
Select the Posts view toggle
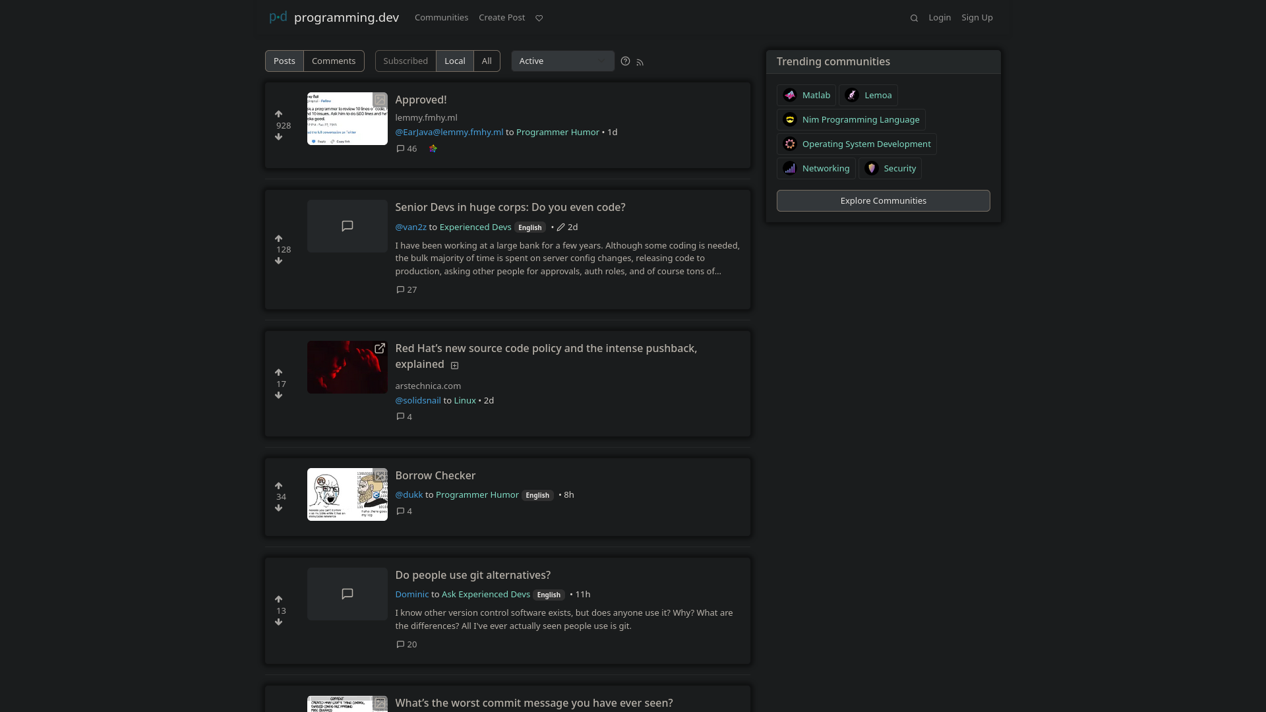pos(284,61)
